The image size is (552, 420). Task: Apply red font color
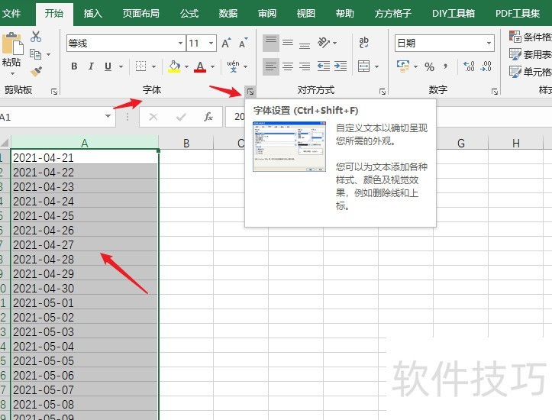tap(200, 66)
